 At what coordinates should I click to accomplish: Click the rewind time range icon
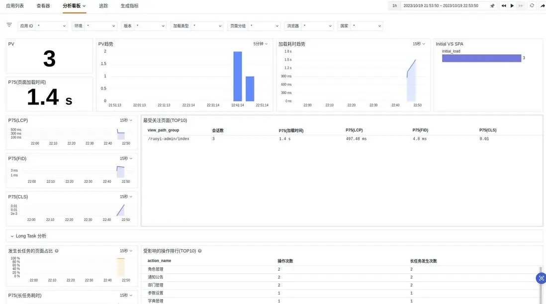click(504, 5)
